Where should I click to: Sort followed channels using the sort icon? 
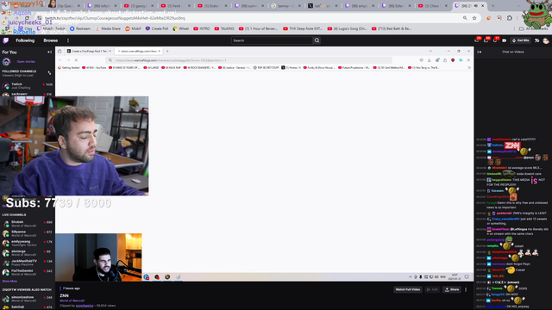point(49,73)
